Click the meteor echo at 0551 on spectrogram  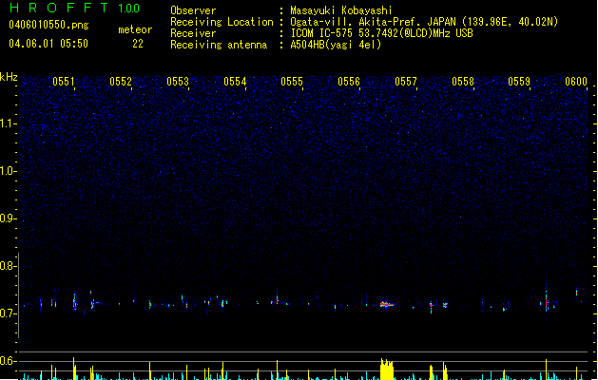coord(74,302)
